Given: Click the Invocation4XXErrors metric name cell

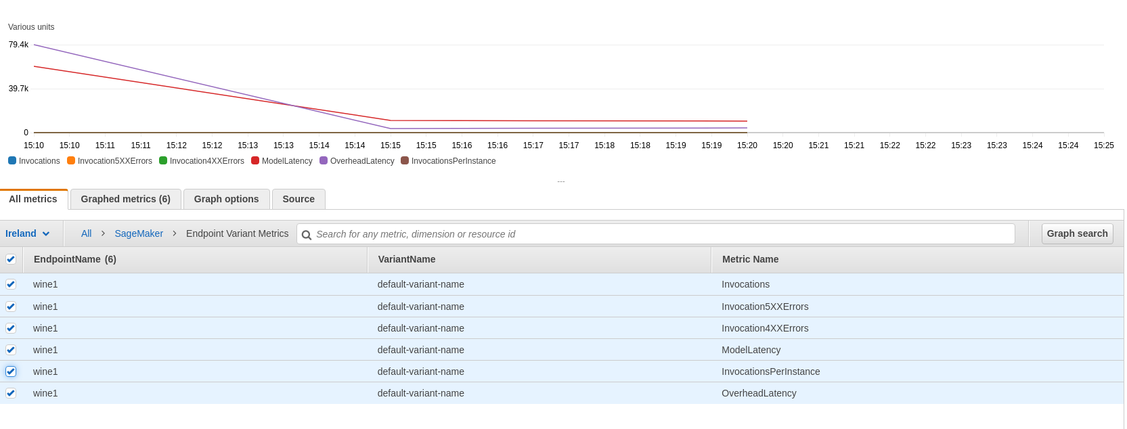Looking at the screenshot, I should 765,328.
